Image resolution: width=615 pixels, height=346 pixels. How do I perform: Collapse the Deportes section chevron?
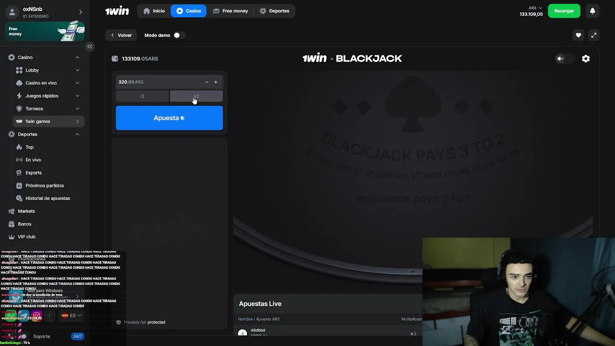click(x=77, y=135)
